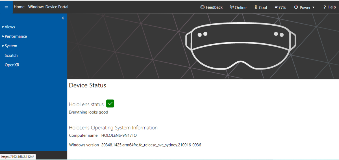
Task: Open the Scratch page
Action: point(11,55)
